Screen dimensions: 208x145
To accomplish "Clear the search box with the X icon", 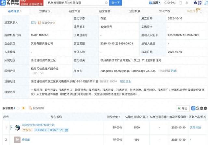I will 106,3.
